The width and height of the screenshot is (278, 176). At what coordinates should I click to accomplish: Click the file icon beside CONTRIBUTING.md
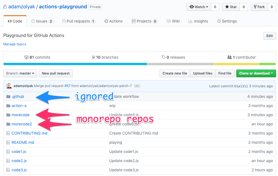(x=8, y=133)
